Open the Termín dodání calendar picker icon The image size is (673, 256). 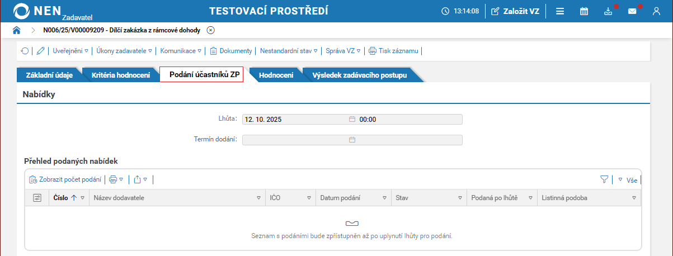tap(352, 140)
